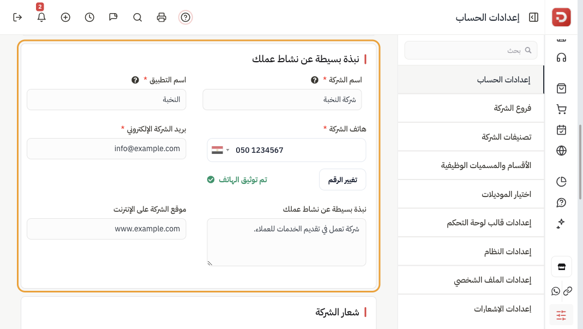Click the شعار الشركة section heading
The width and height of the screenshot is (583, 329).
(337, 312)
